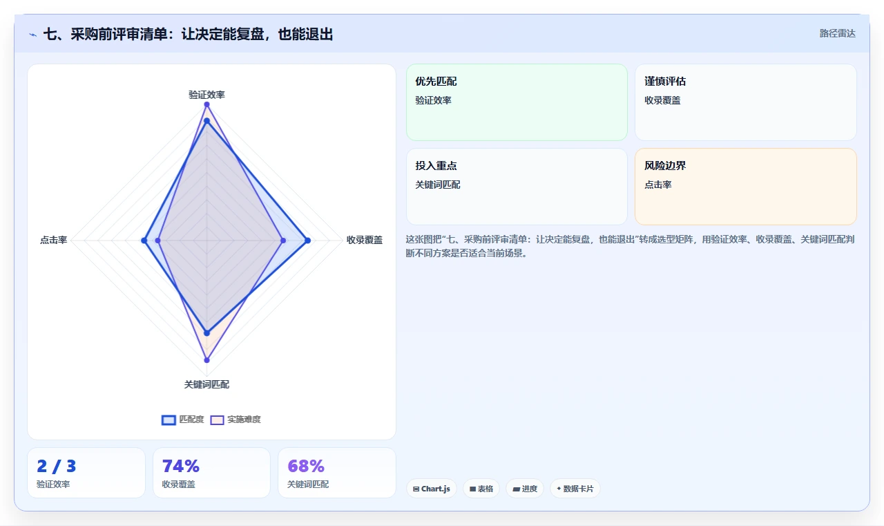Click the 路径雷达 label in the header
The image size is (884, 526).
point(837,33)
